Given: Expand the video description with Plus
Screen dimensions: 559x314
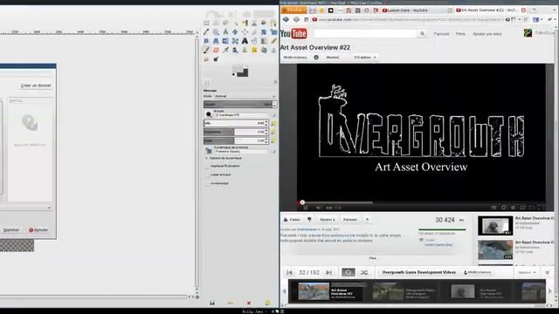Looking at the screenshot, I should click(373, 258).
